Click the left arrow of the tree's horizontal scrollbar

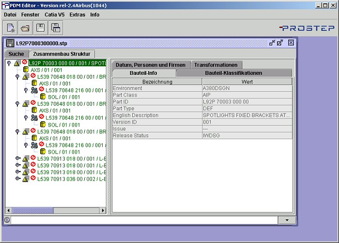point(9,210)
